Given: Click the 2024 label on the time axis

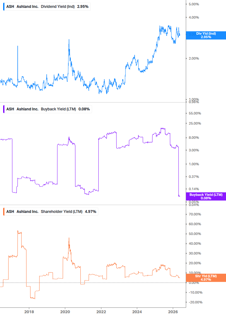Looking at the screenshot, I should 137,312.
